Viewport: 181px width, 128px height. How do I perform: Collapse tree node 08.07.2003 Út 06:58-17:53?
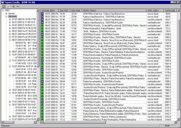[x=10, y=40]
